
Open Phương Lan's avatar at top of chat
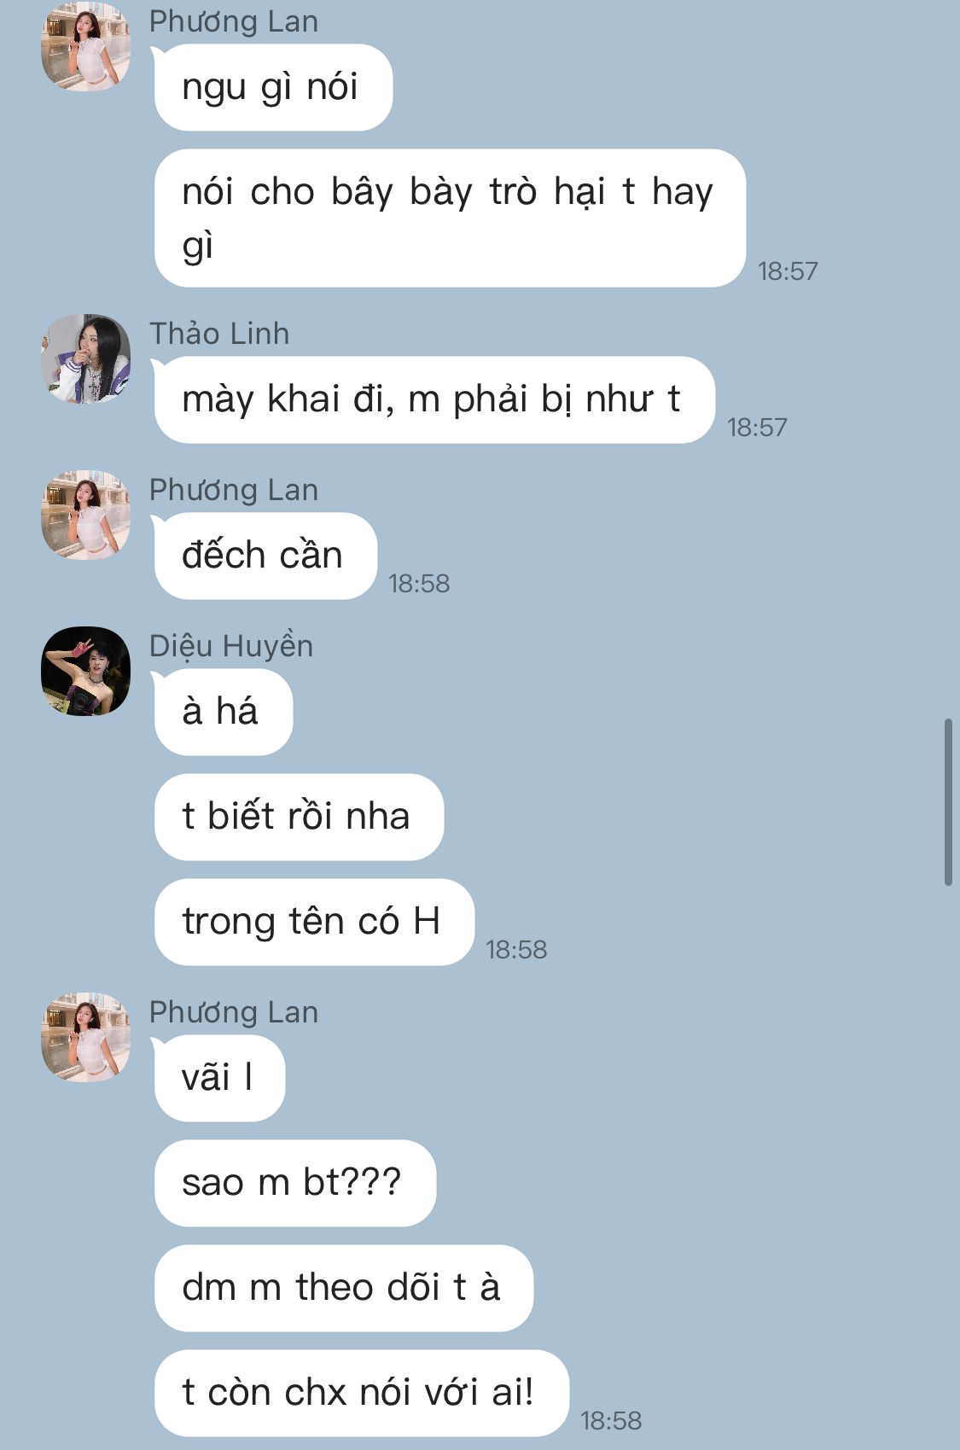pos(85,46)
